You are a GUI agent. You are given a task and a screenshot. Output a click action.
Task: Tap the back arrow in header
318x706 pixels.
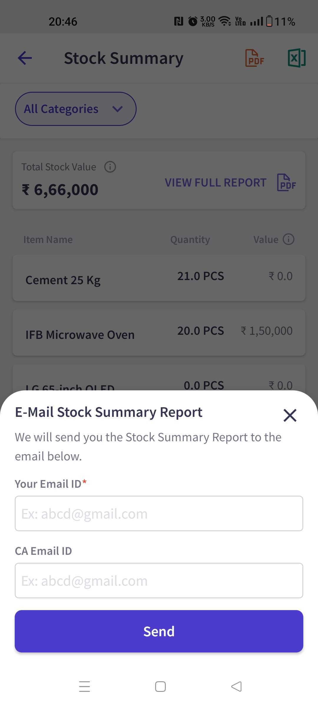click(x=25, y=58)
